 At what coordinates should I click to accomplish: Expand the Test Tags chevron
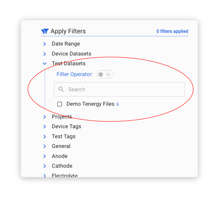(x=45, y=136)
